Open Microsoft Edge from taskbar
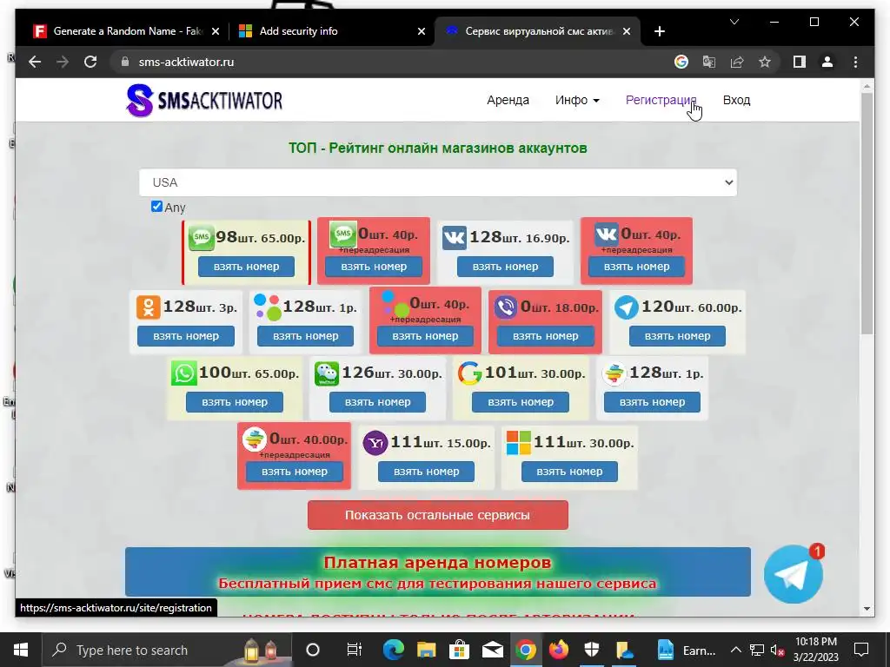The width and height of the screenshot is (890, 667). (x=393, y=650)
